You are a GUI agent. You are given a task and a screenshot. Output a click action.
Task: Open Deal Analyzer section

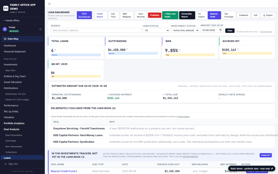point(11,129)
